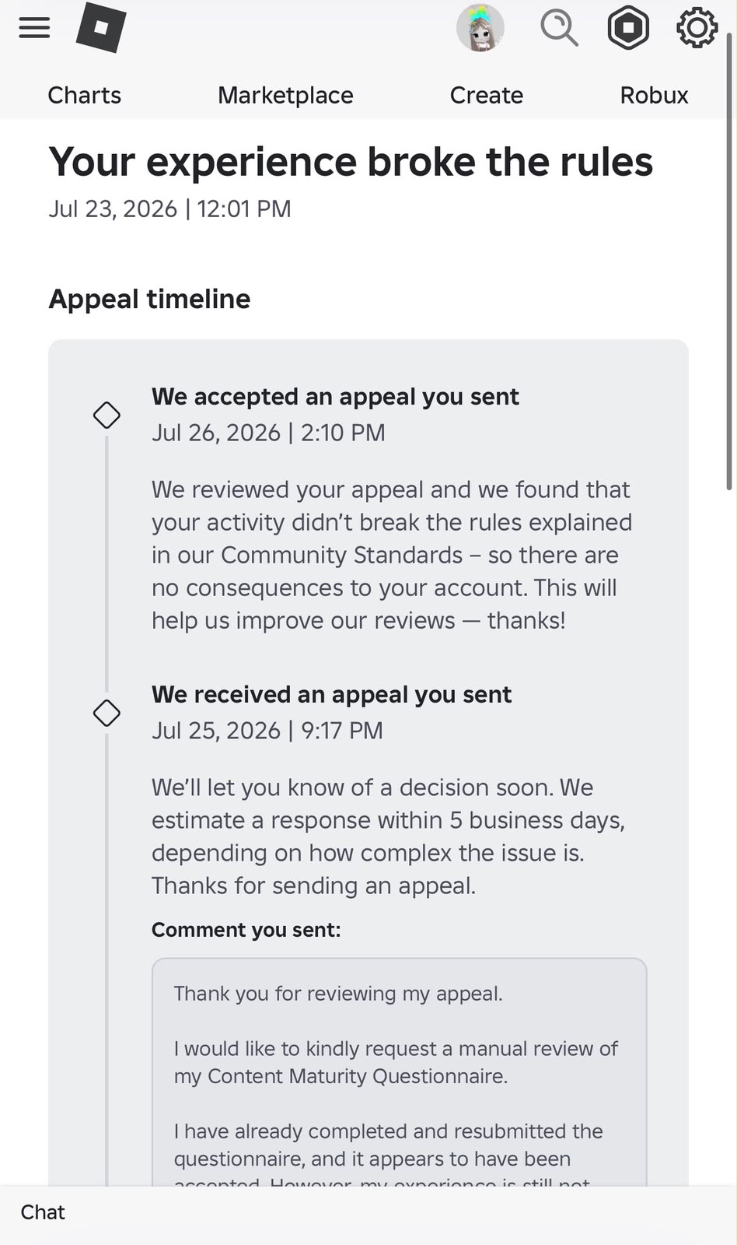Go to the Charts tab
The image size is (737, 1245).
[84, 95]
